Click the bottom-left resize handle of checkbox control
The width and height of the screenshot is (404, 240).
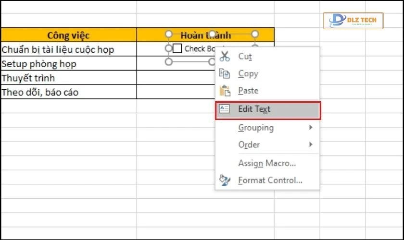click(168, 62)
